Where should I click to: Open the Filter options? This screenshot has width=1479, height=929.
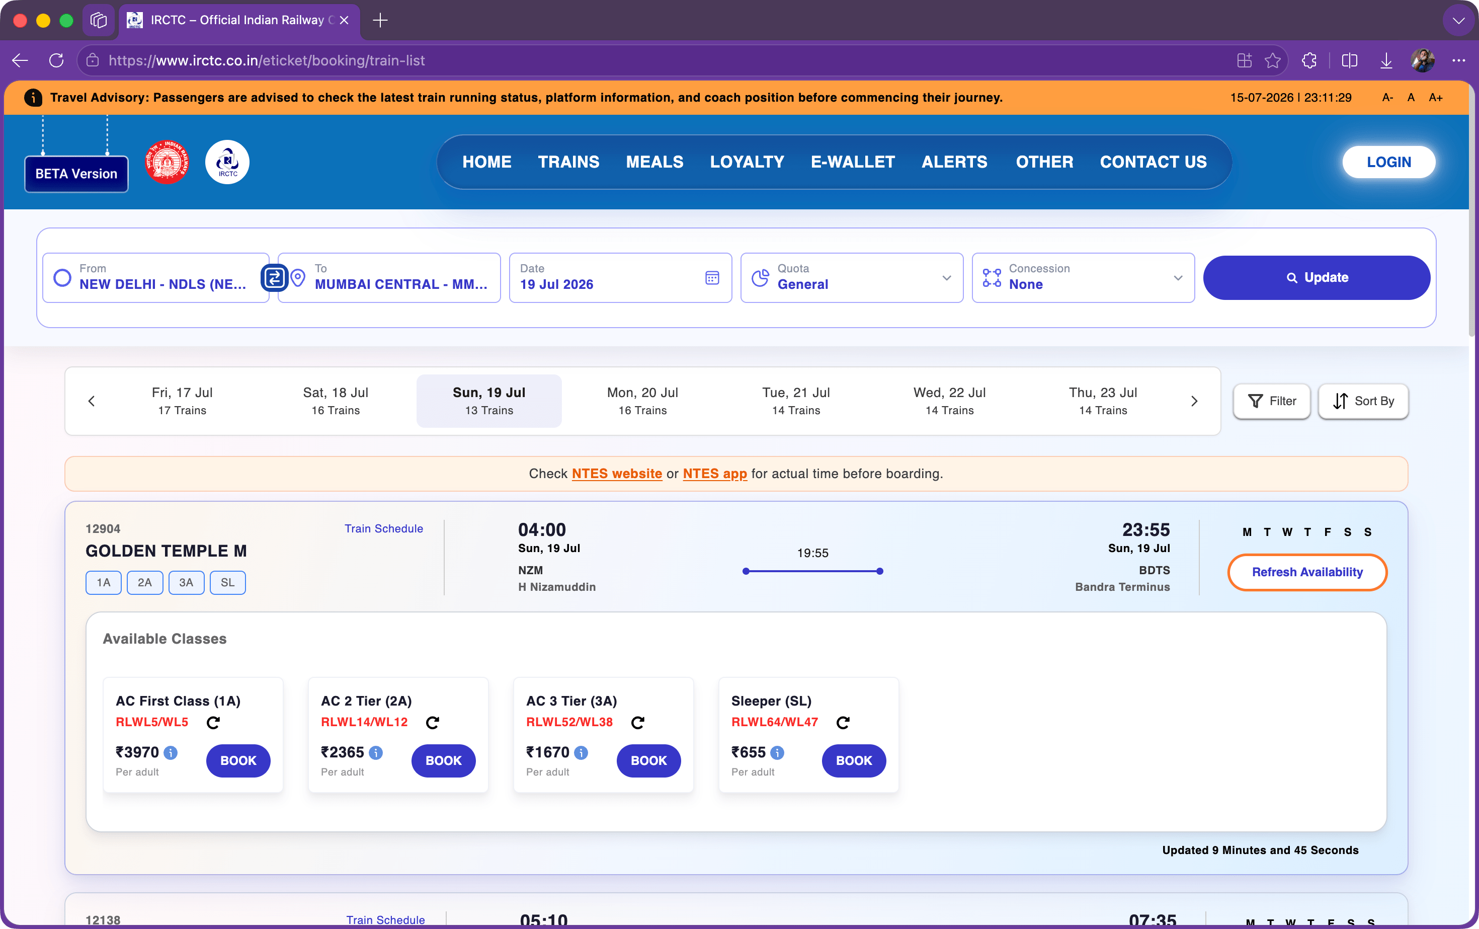pos(1271,401)
